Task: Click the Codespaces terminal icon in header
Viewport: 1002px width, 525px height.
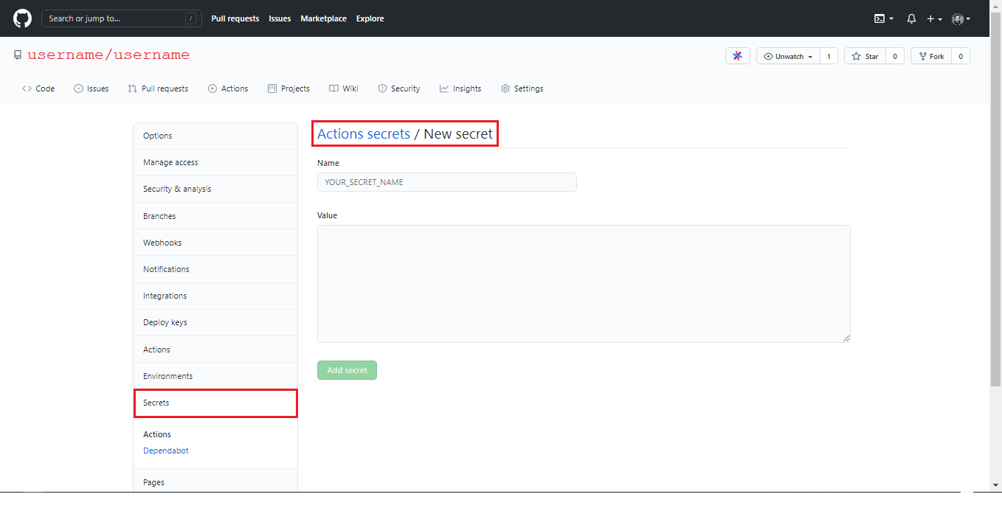Action: [880, 18]
